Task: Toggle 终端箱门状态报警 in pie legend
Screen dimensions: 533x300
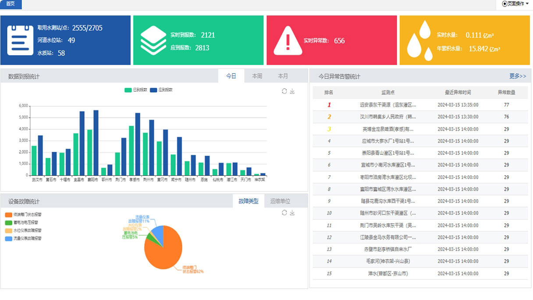Action: [x=24, y=215]
